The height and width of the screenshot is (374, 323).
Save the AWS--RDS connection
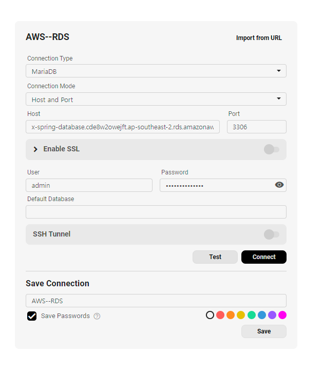(264, 331)
